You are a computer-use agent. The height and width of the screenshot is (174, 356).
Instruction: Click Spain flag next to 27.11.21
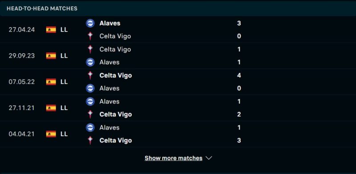pos(51,108)
